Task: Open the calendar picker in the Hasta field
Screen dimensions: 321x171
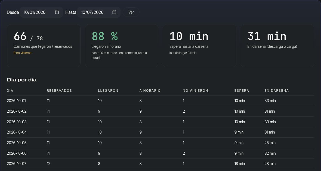Action: (114, 12)
